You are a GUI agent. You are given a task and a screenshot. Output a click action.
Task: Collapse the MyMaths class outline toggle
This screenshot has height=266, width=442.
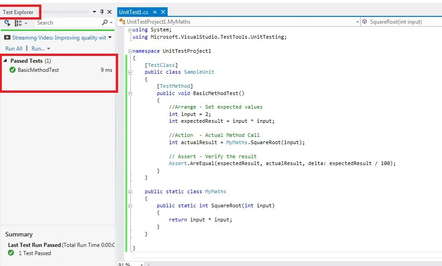pyautogui.click(x=130, y=192)
